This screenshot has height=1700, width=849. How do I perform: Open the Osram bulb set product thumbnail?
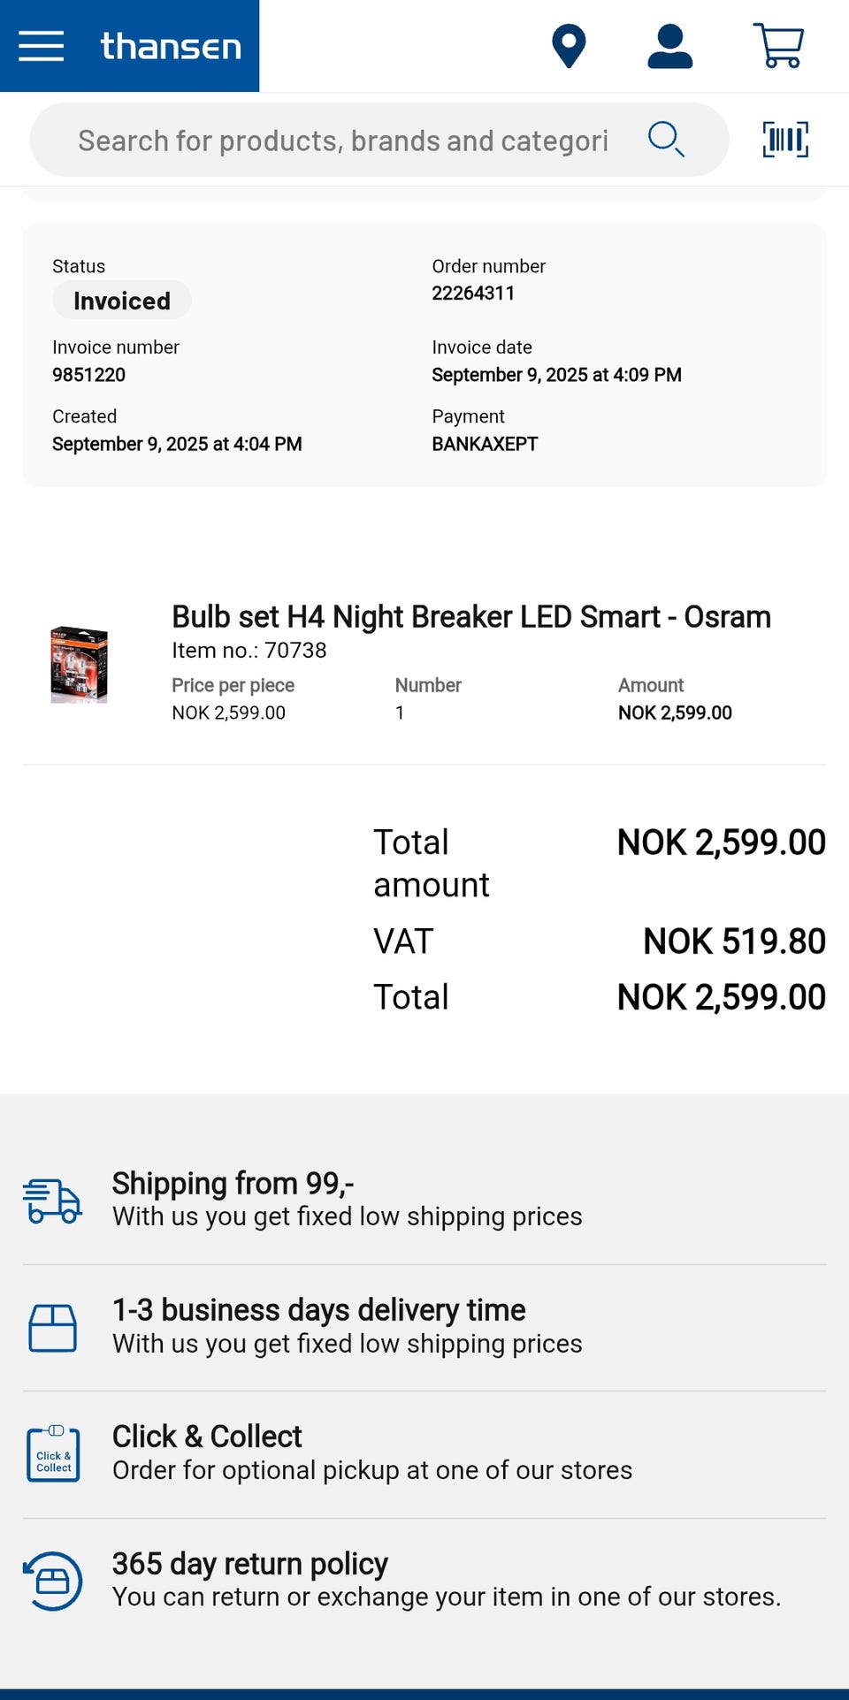(79, 665)
